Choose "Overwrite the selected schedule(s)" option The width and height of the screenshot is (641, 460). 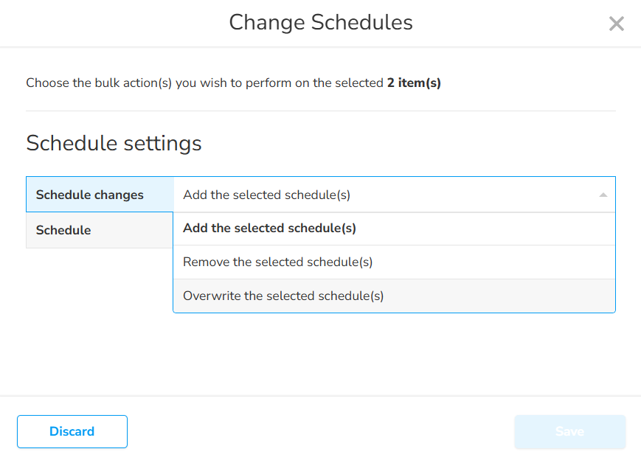click(x=283, y=296)
